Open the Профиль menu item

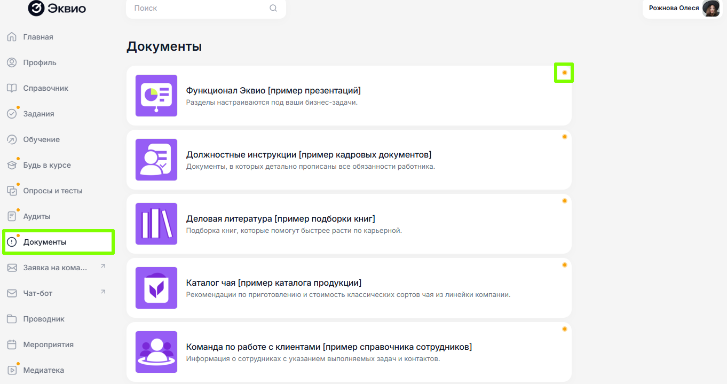[x=39, y=62]
